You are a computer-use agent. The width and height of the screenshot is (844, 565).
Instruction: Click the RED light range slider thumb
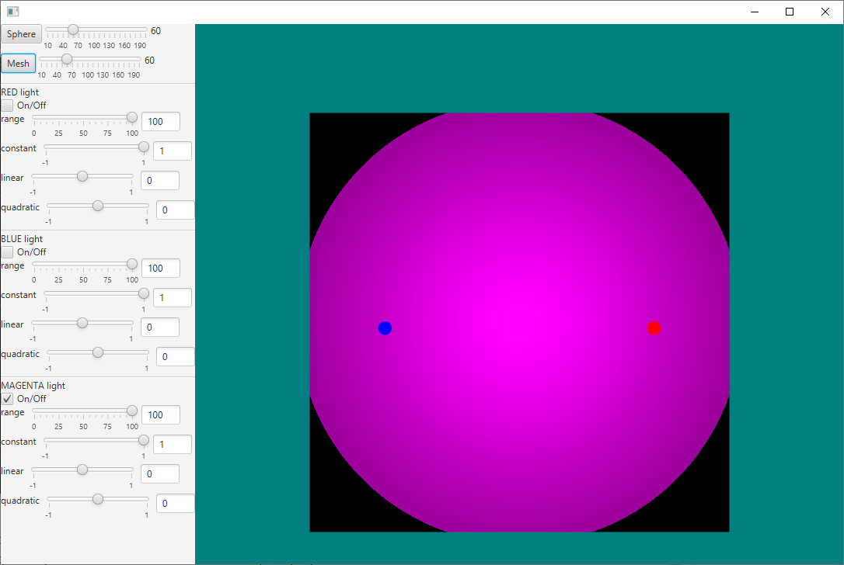tap(132, 117)
